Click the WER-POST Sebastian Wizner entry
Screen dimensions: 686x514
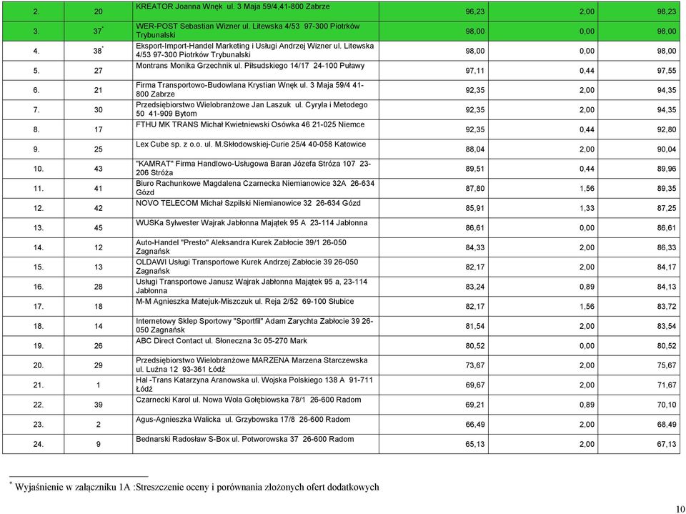coord(256,31)
